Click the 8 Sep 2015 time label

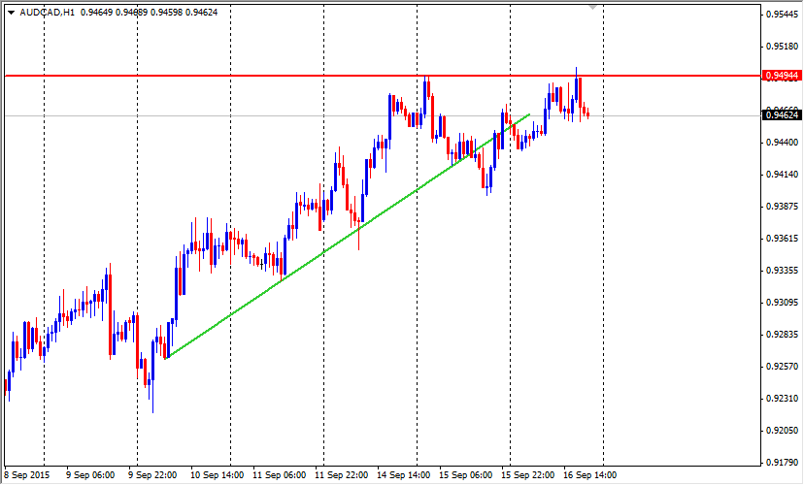tap(26, 475)
